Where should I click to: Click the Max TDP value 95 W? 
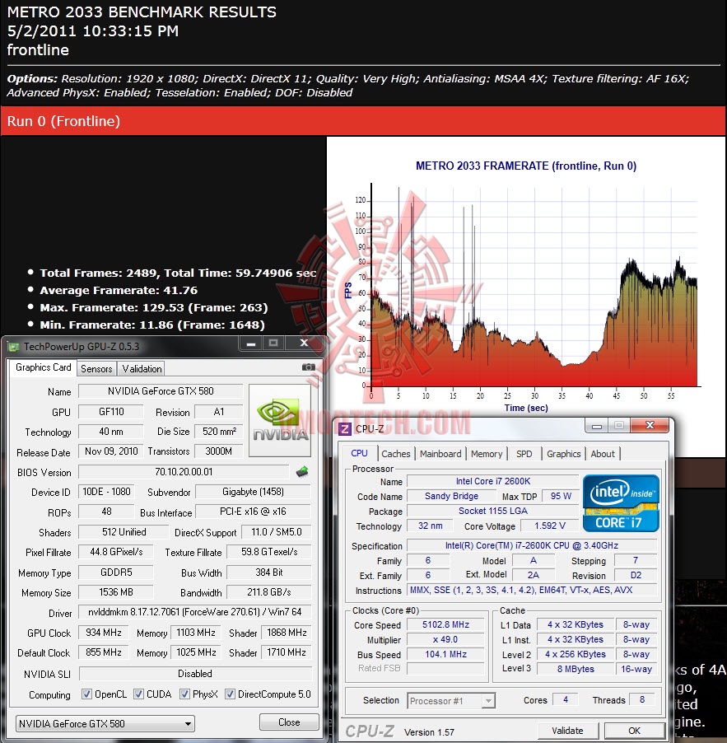point(561,496)
